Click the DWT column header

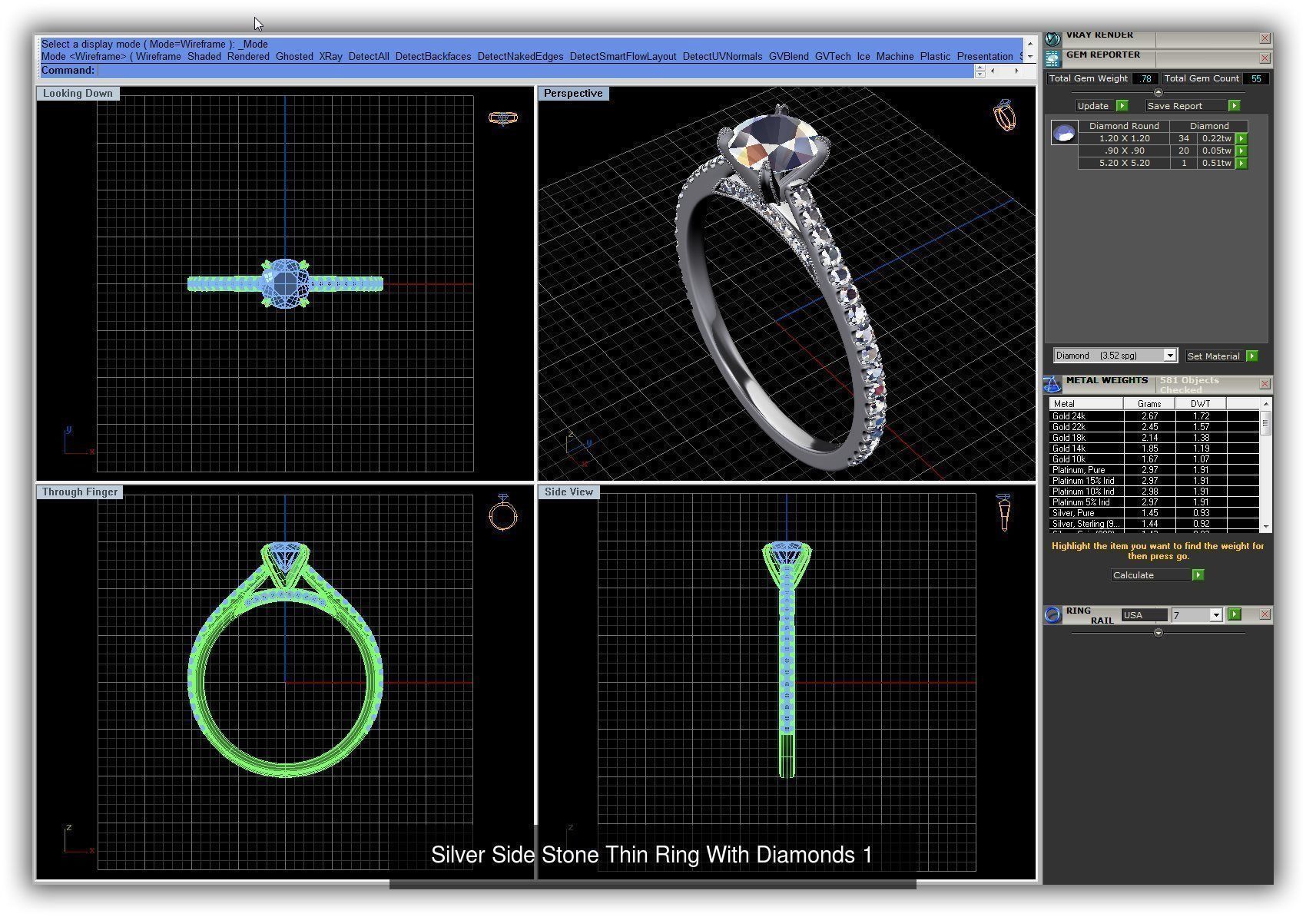1201,404
